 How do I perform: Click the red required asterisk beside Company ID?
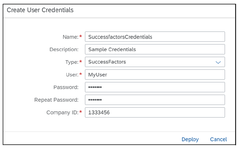tap(81, 112)
